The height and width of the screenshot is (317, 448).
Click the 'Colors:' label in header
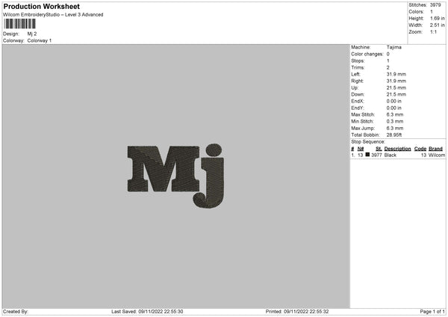point(416,12)
